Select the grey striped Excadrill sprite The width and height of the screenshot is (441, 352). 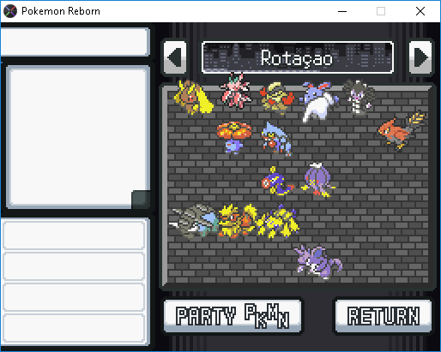pyautogui.click(x=193, y=222)
